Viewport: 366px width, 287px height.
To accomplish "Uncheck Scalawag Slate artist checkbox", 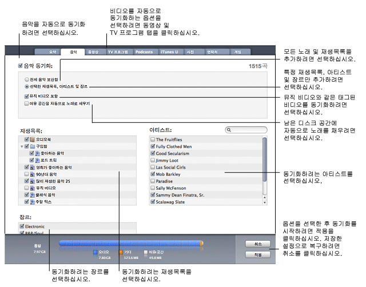I will 153,202.
